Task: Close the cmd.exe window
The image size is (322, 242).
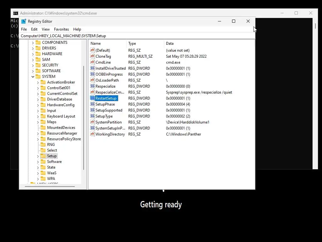Action: point(310,13)
